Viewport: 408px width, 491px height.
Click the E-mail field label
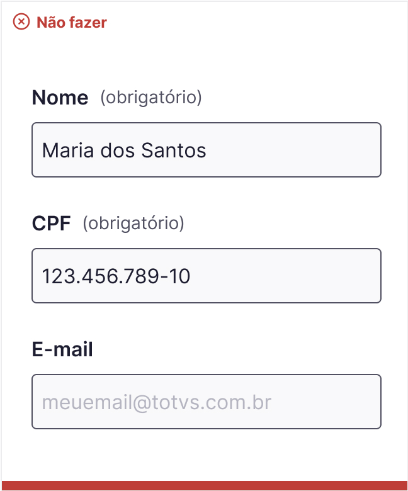tap(62, 349)
